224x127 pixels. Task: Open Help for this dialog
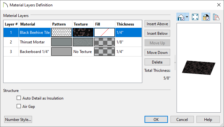(x=208, y=119)
